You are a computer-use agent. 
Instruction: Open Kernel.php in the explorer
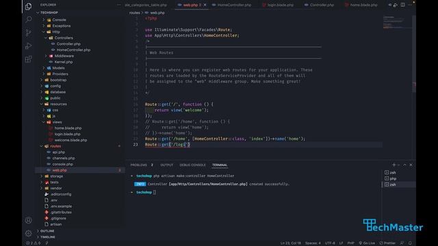click(64, 62)
